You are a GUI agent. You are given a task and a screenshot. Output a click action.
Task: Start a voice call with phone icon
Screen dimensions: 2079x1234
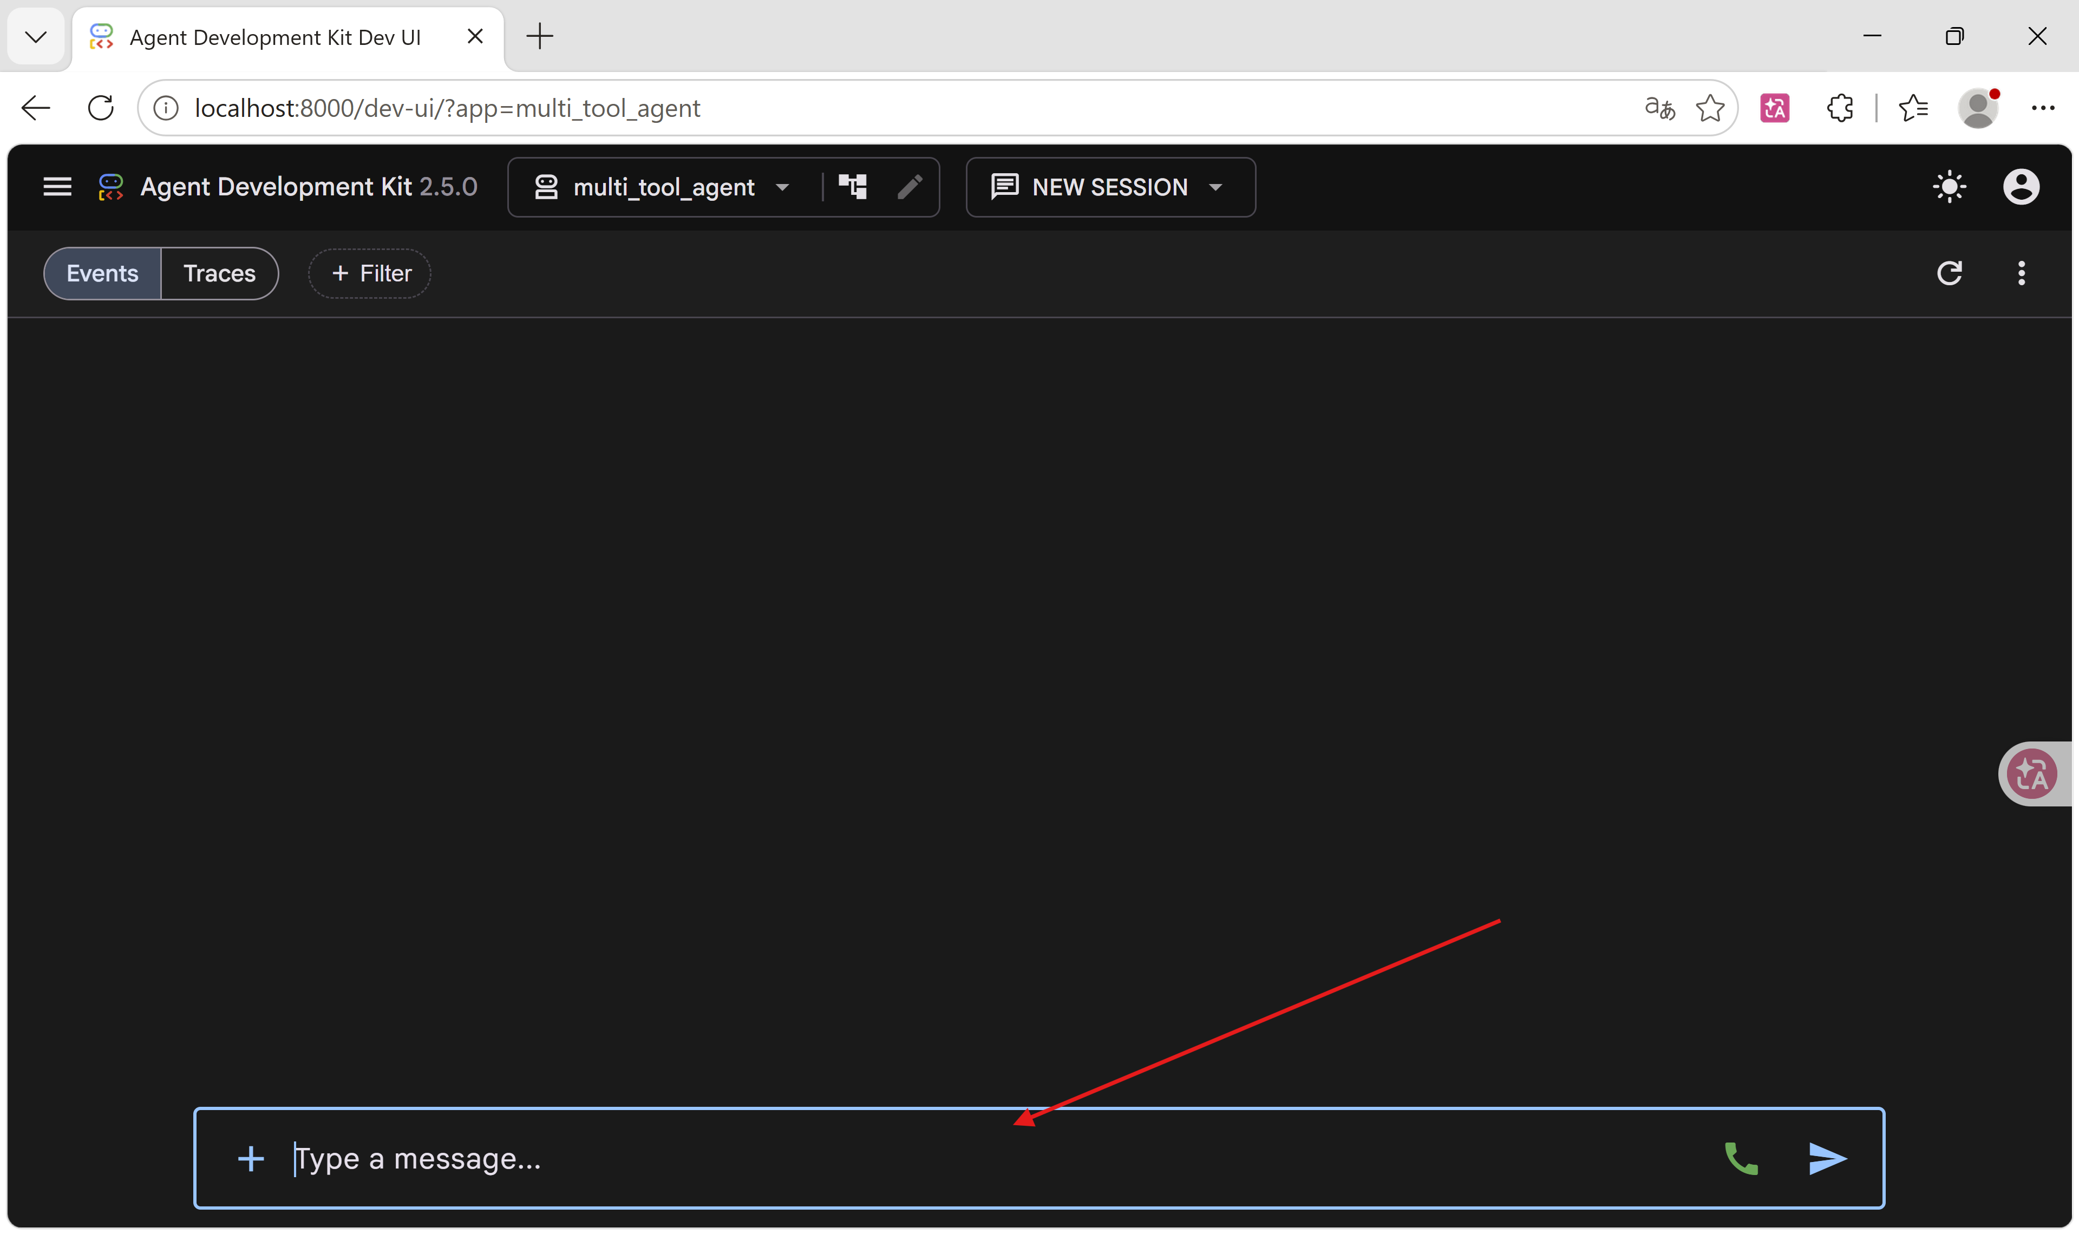1741,1158
